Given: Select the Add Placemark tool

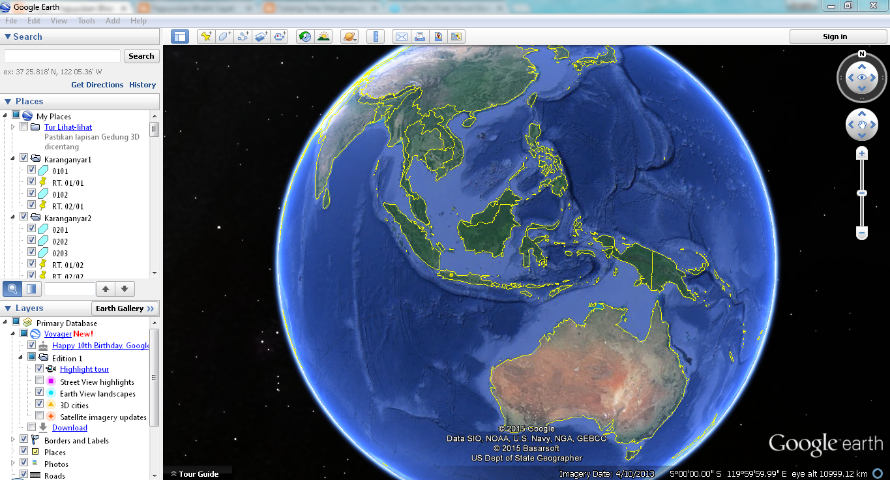Looking at the screenshot, I should pos(206,36).
